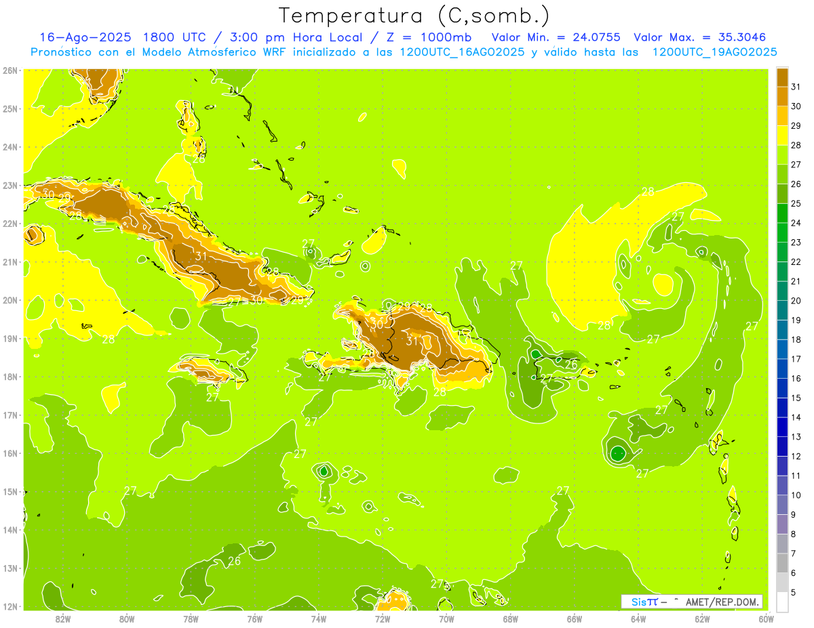This screenshot has height=628, width=814.
Task: Click the title "Temperatura (C,somb.)"
Action: 414,16
